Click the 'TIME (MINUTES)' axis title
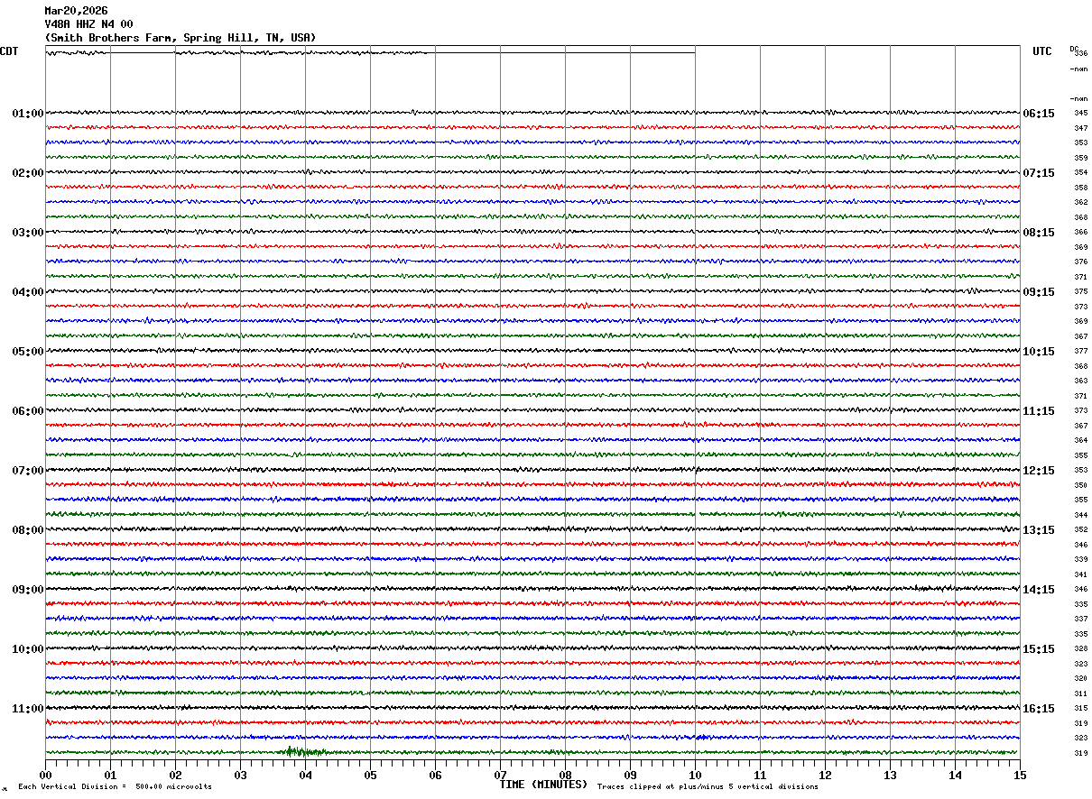Screen dimensions: 1092x799 point(543,785)
